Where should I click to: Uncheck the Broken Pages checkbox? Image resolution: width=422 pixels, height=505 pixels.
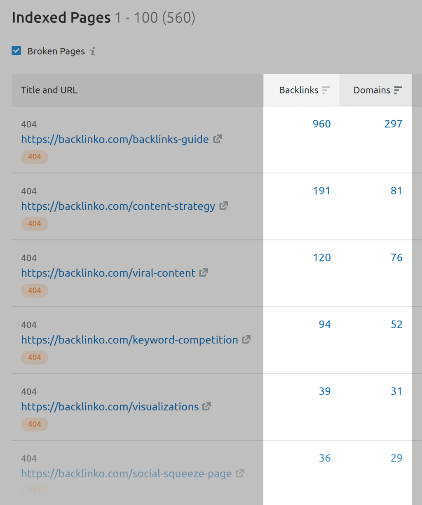[16, 50]
